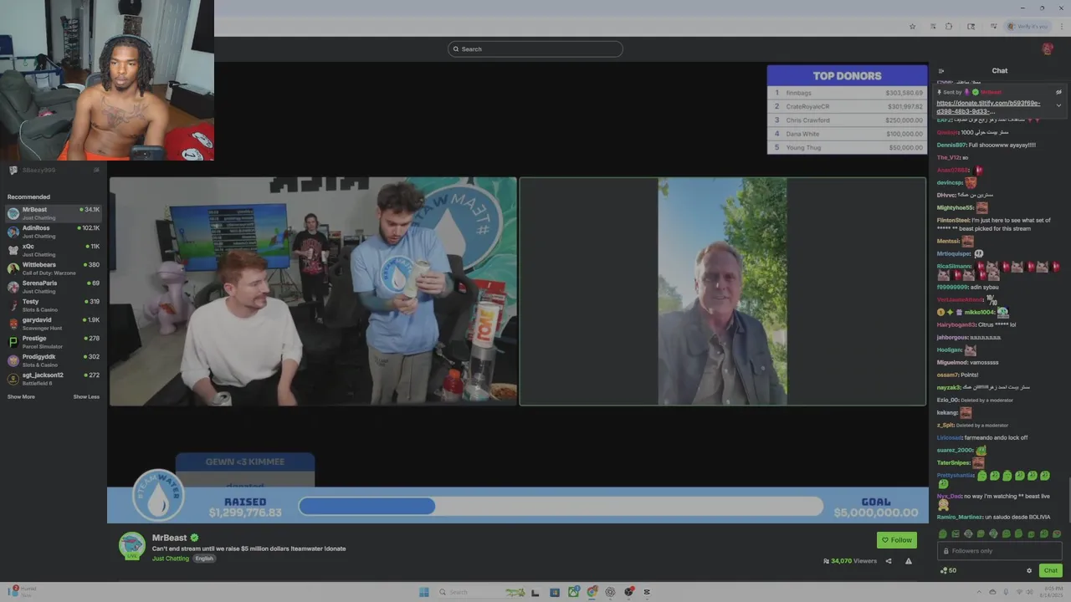This screenshot has width=1071, height=602.
Task: Open the MrBeast channel name link
Action: [169, 538]
